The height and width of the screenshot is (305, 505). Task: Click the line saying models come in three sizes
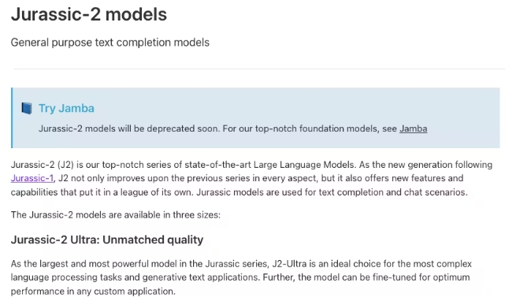(x=116, y=215)
